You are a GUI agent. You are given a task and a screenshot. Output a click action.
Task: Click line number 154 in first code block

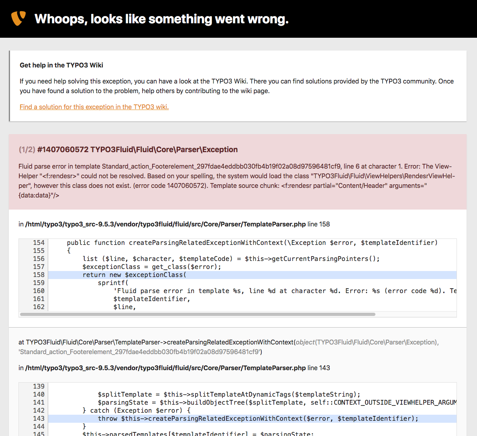click(x=39, y=242)
